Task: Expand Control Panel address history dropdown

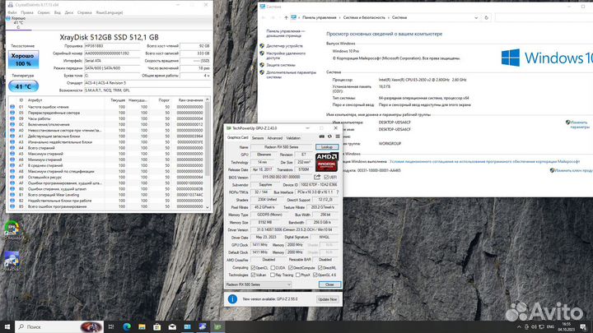Action: coord(476,18)
